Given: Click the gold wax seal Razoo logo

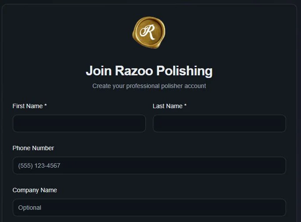Looking at the screenshot, I should tap(149, 32).
